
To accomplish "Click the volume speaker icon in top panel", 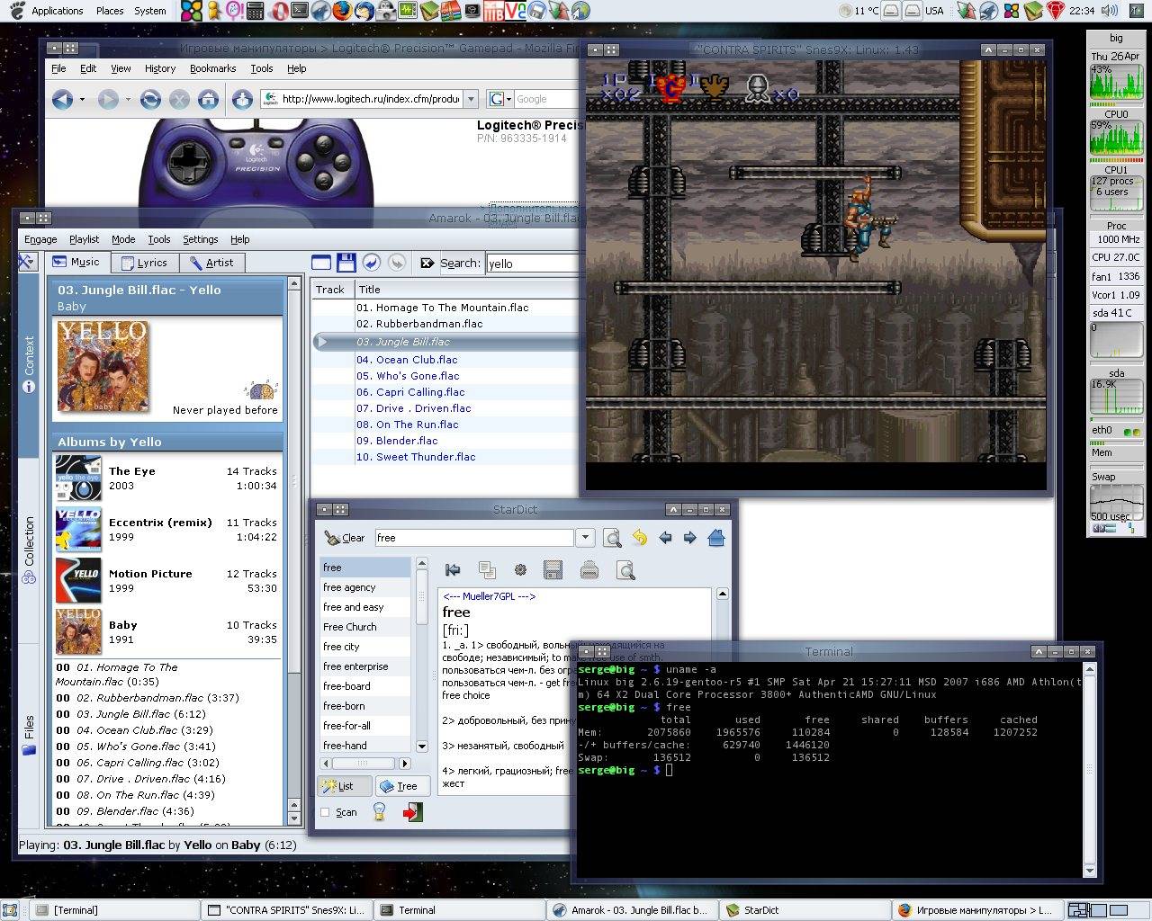I will pyautogui.click(x=1109, y=11).
